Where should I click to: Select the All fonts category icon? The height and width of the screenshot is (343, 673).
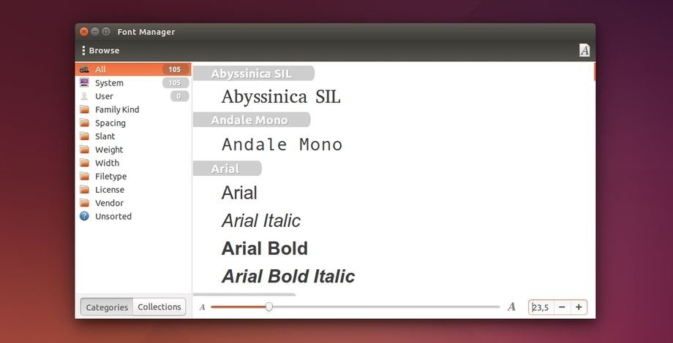click(x=85, y=69)
